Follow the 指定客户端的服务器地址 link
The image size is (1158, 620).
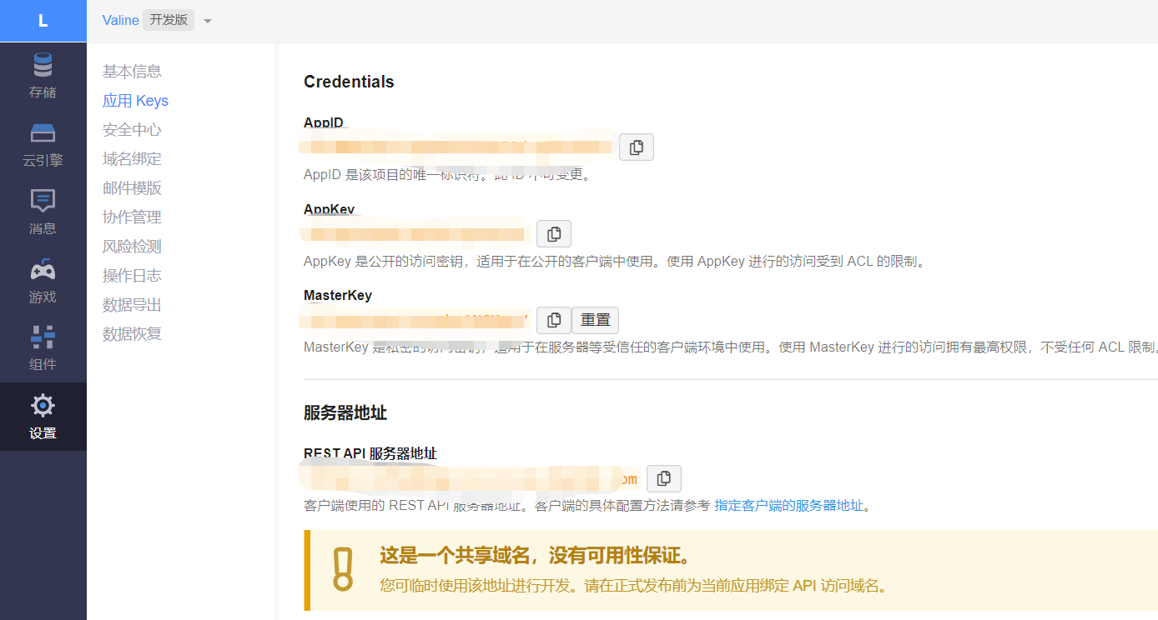[x=788, y=504]
